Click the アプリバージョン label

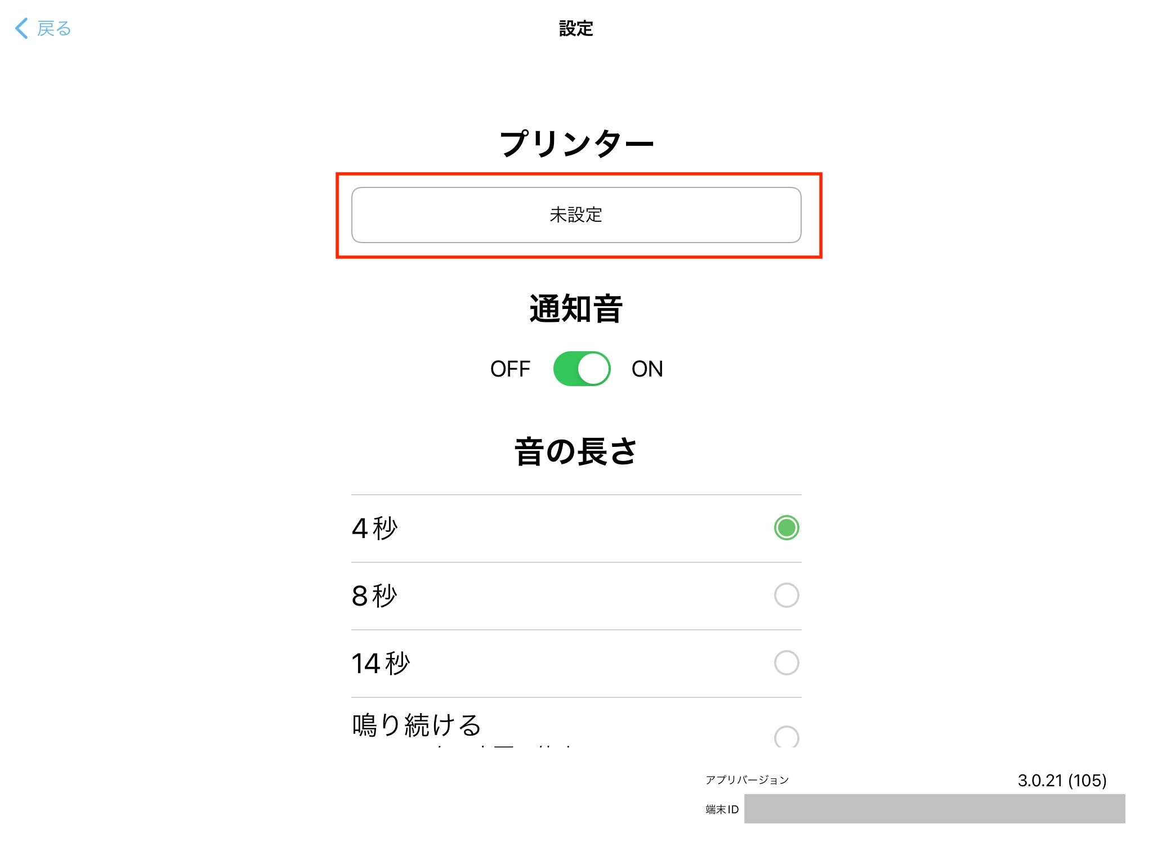click(747, 780)
